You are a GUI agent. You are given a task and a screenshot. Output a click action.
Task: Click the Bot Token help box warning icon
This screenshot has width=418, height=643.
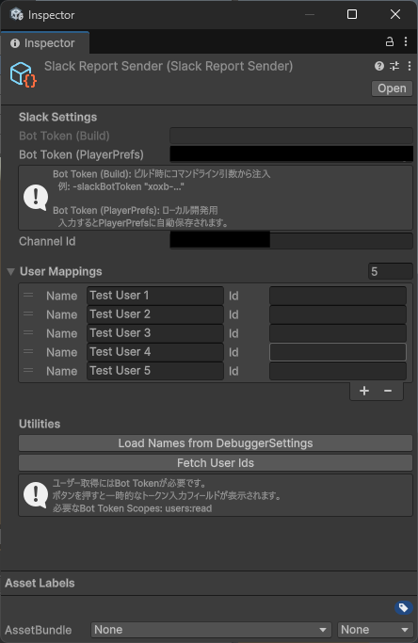tap(36, 198)
